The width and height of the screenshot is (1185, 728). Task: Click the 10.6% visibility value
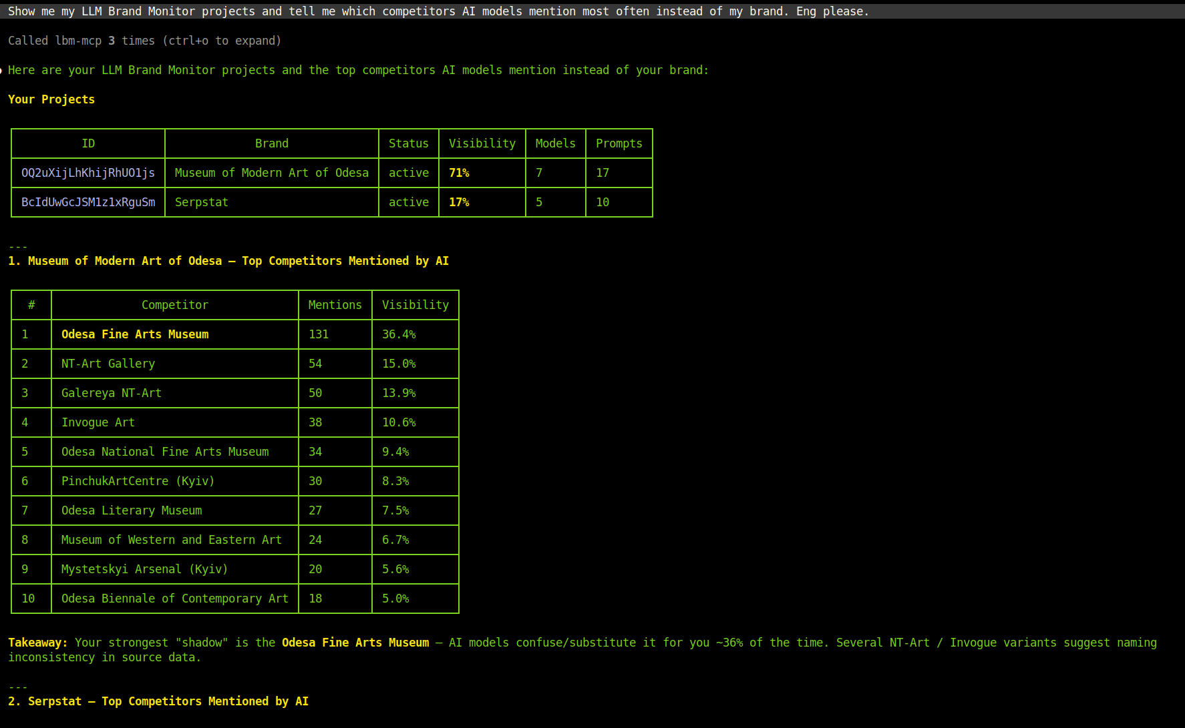click(399, 422)
